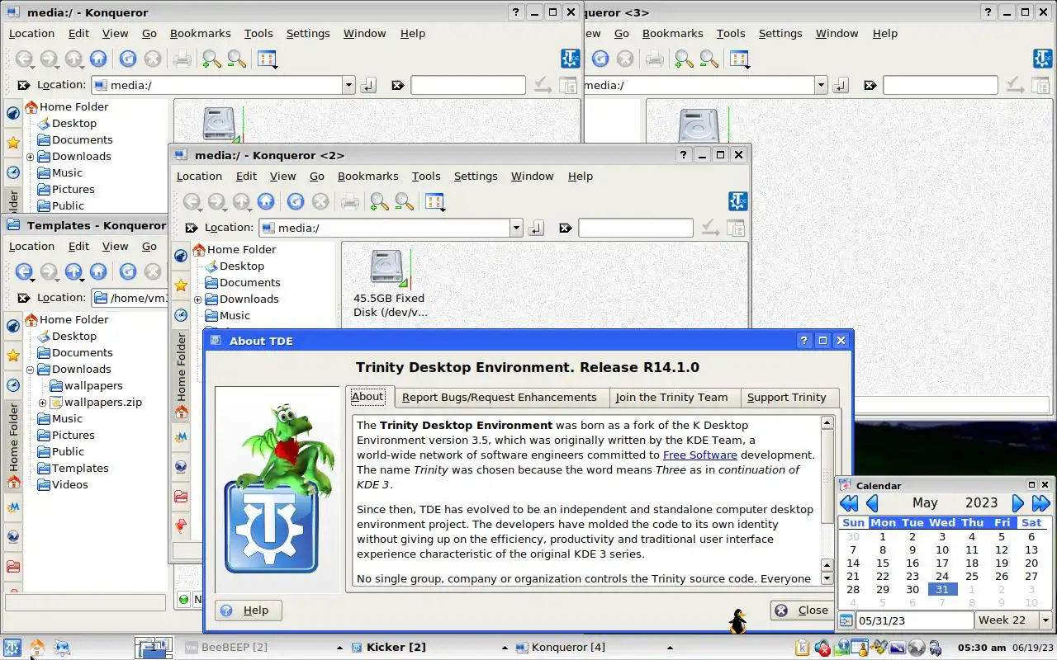Click the search field in Konqueror <2>
This screenshot has height=660, width=1057.
tap(636, 228)
